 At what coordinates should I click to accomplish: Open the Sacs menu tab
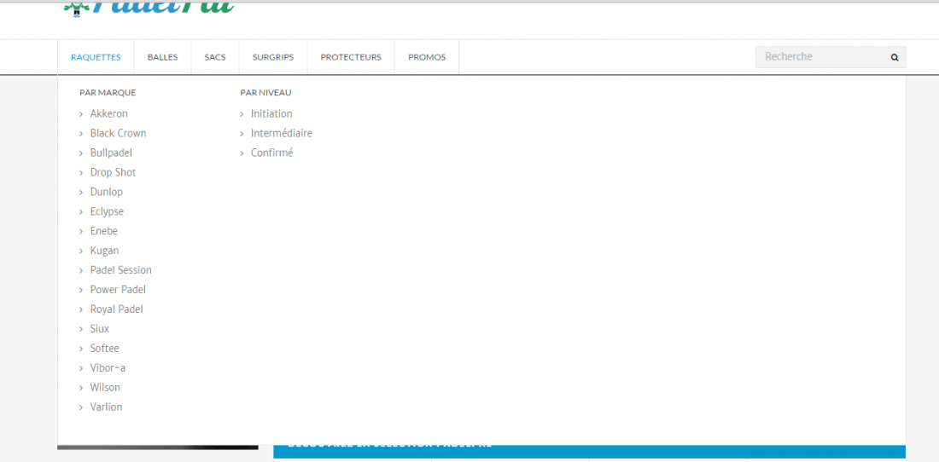click(215, 57)
